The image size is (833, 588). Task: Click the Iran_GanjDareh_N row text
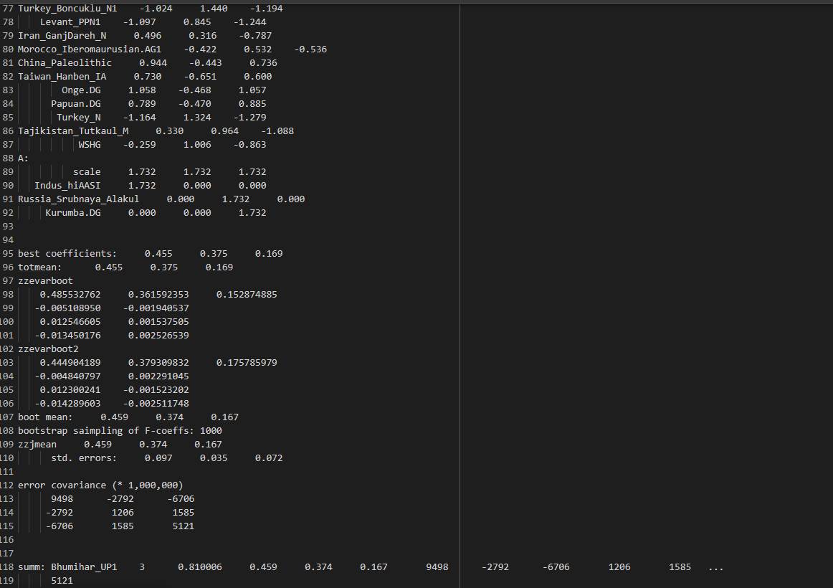65,35
